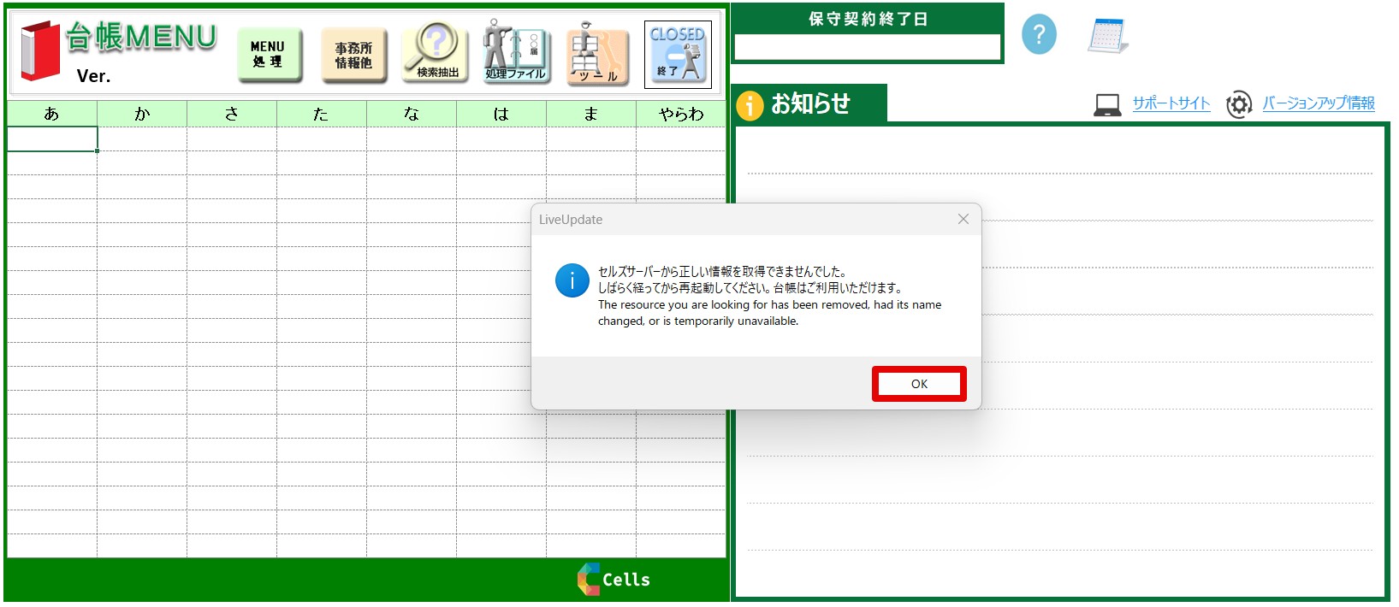Open help with blue question mark icon

pyautogui.click(x=1039, y=35)
